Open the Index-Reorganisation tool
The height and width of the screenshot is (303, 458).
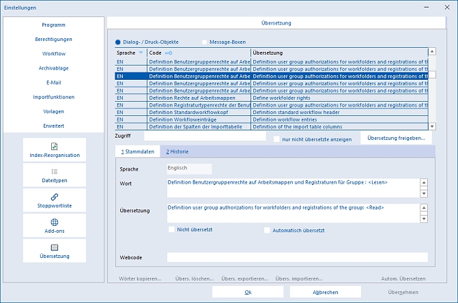[x=55, y=149]
